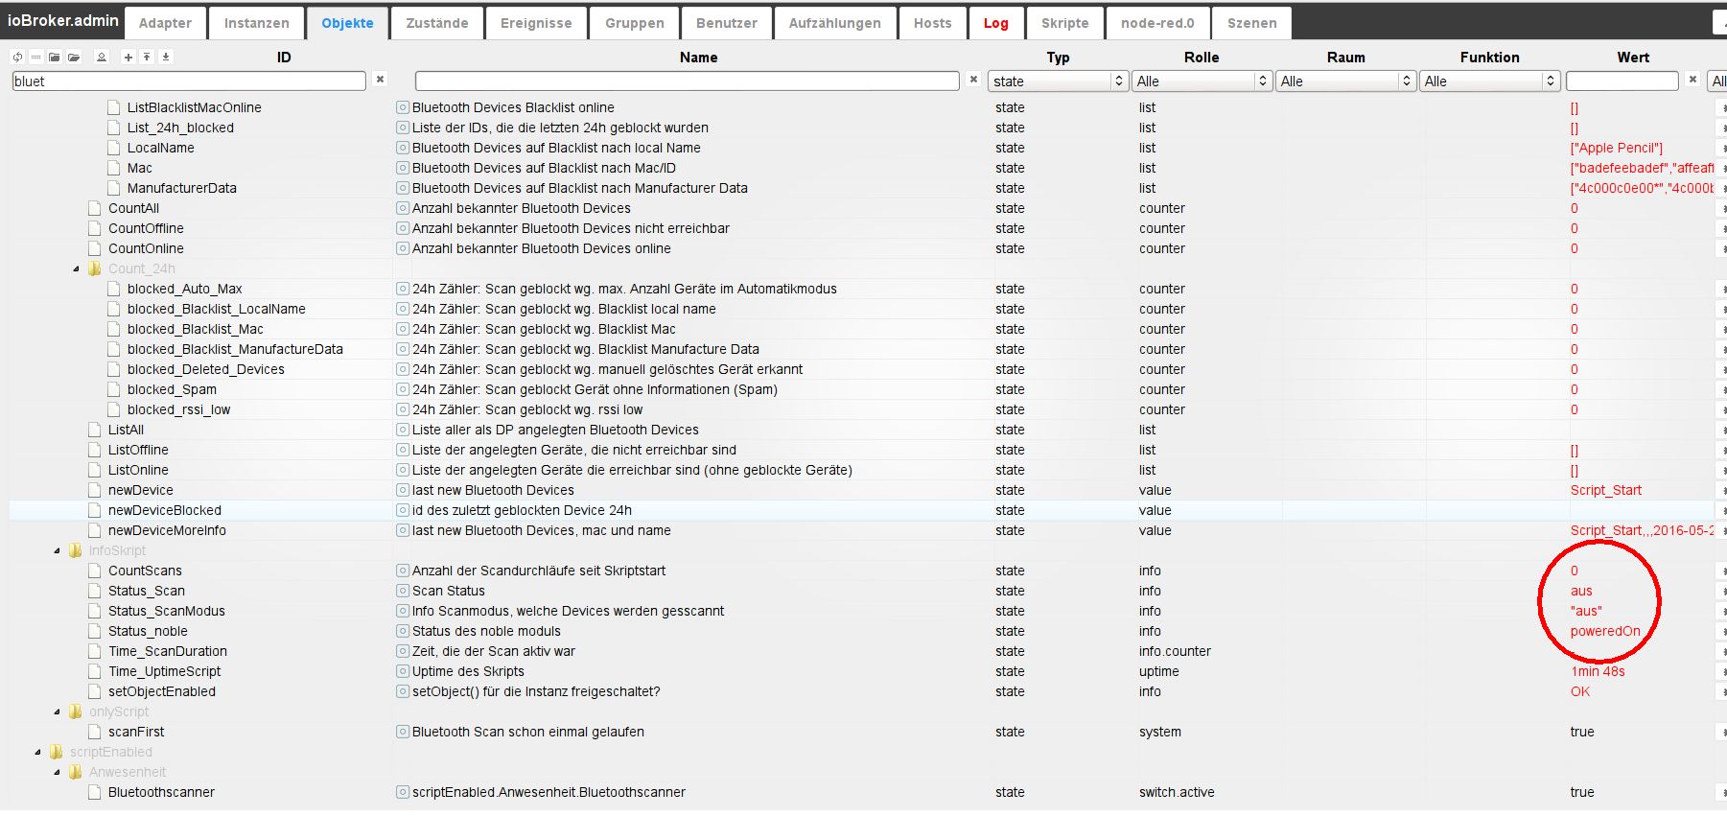Click state icon before 'last new Bluetooth Devices'
The width and height of the screenshot is (1727, 816).
coord(403,490)
